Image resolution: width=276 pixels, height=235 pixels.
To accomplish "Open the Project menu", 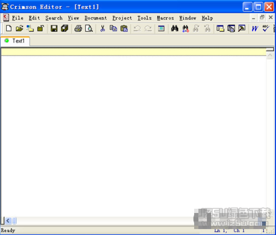I will 122,18.
